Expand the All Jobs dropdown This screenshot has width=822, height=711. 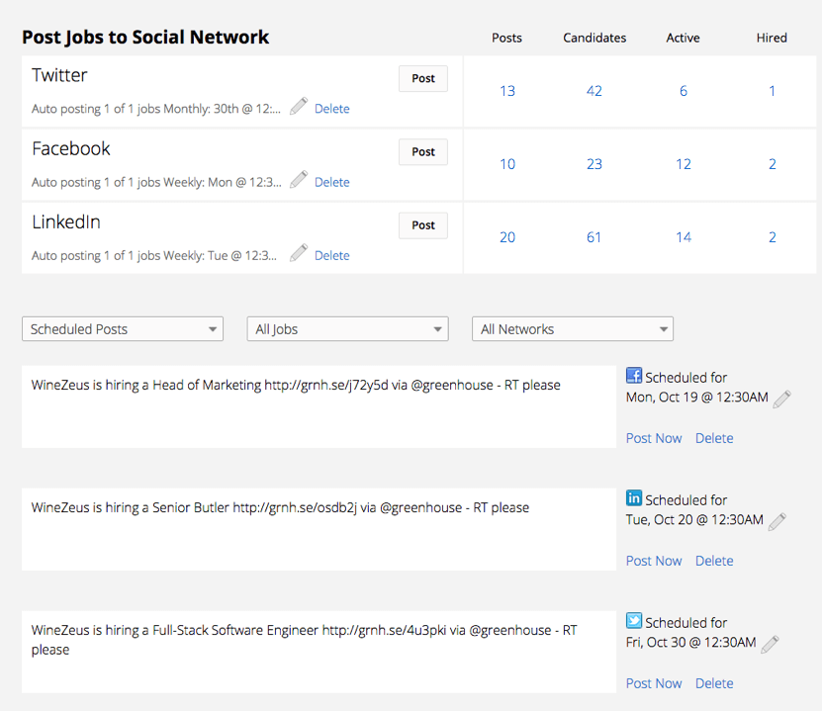click(x=347, y=329)
